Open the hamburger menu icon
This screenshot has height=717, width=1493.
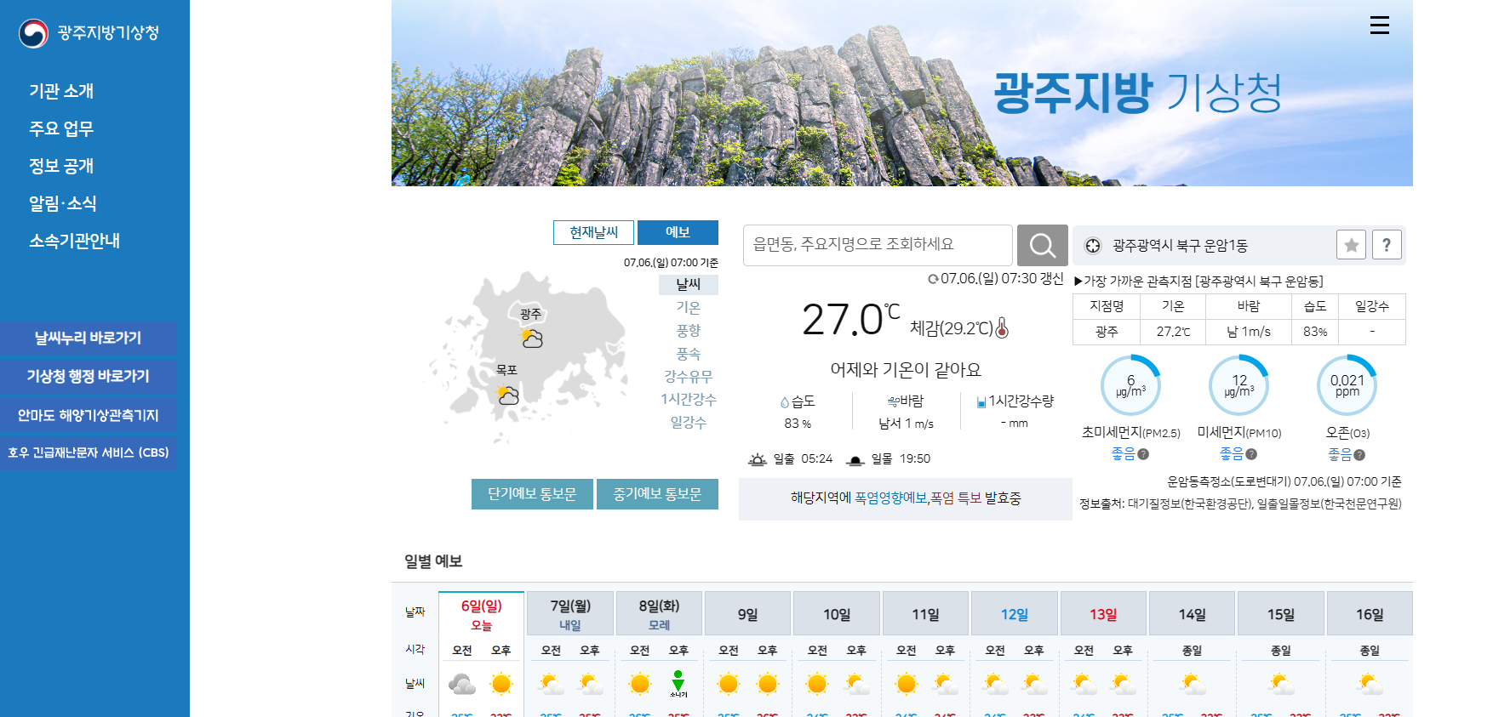point(1379,26)
